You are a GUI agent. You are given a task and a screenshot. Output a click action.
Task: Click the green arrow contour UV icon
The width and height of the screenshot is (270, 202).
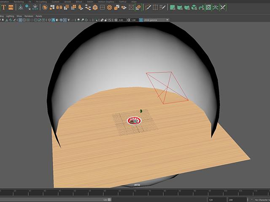pos(201,8)
